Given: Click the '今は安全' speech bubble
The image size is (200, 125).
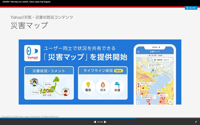Looking at the screenshot, I should click(36, 92).
